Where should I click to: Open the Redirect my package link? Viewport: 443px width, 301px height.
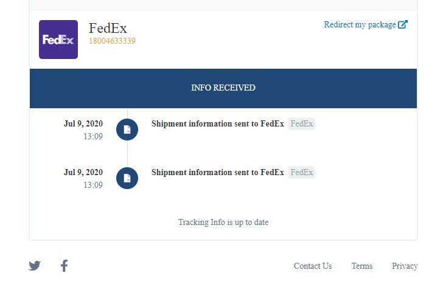pos(360,25)
